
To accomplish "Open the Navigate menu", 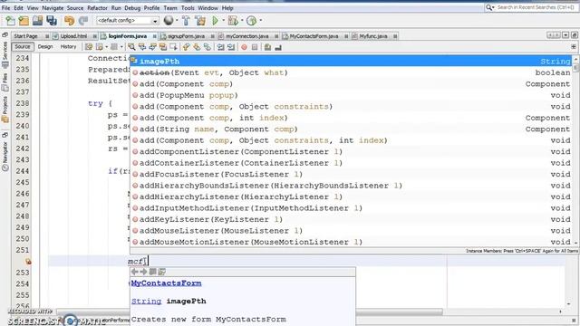I will coord(53,8).
